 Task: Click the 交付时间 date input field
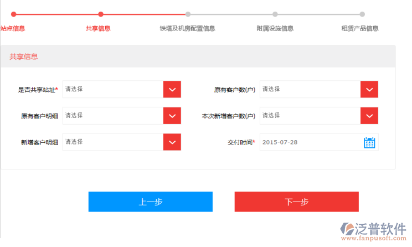[310, 142]
